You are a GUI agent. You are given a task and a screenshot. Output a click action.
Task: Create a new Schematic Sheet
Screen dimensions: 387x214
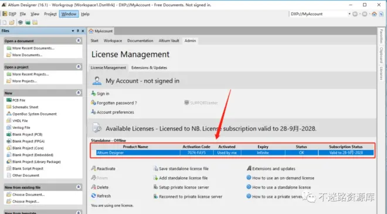pyautogui.click(x=25, y=107)
